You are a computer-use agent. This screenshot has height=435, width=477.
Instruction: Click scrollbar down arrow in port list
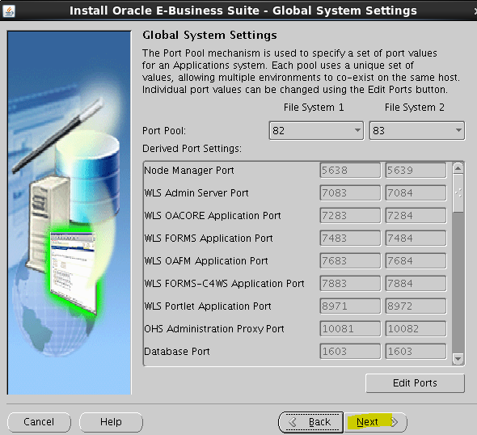coord(458,359)
